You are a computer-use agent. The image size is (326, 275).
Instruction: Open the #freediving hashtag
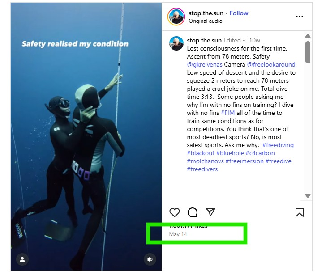(x=278, y=145)
